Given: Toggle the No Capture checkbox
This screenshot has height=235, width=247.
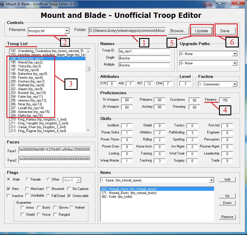Looking at the screenshot, I should (69, 189).
